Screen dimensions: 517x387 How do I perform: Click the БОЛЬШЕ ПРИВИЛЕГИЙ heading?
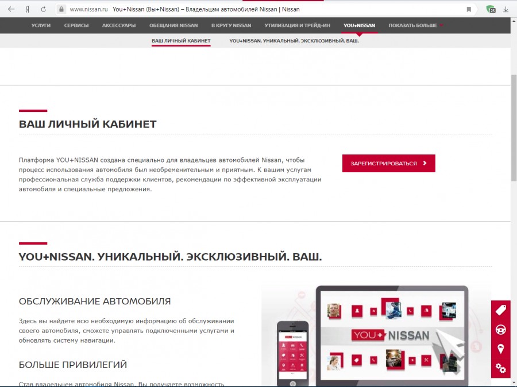coord(73,365)
